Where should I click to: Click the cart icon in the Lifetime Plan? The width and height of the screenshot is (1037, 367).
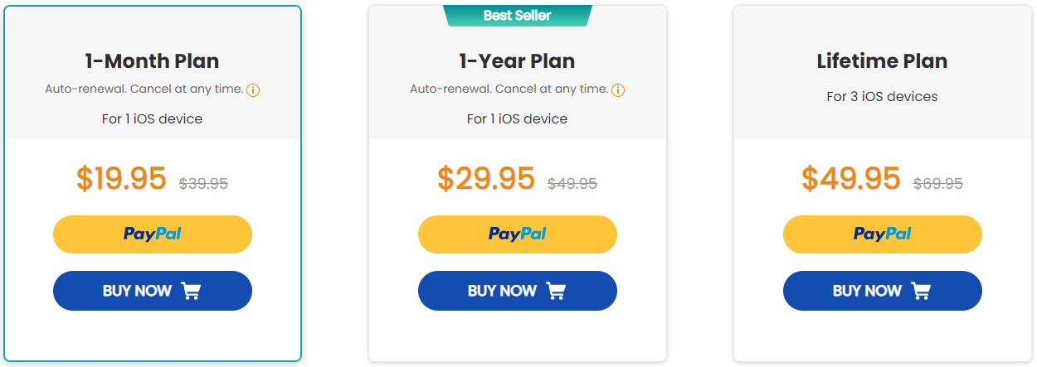click(x=921, y=291)
